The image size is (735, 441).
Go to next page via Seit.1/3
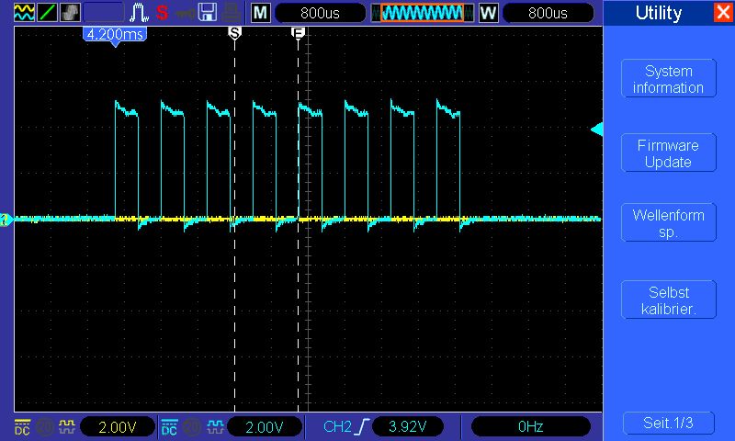point(668,423)
